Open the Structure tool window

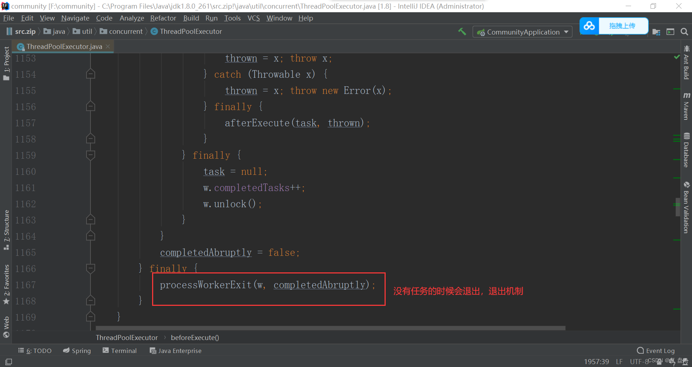tap(6, 230)
